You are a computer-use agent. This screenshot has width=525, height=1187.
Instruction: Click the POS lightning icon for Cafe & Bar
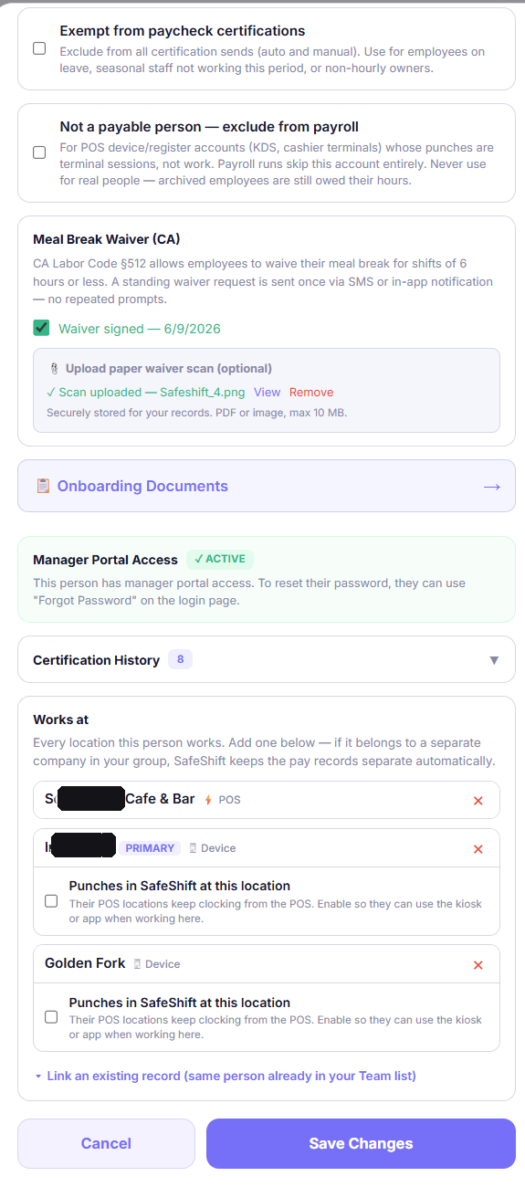pos(207,800)
